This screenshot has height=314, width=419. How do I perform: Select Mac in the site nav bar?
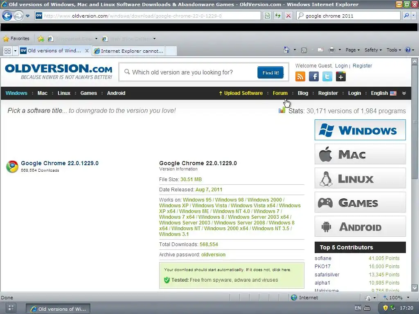[x=43, y=93]
